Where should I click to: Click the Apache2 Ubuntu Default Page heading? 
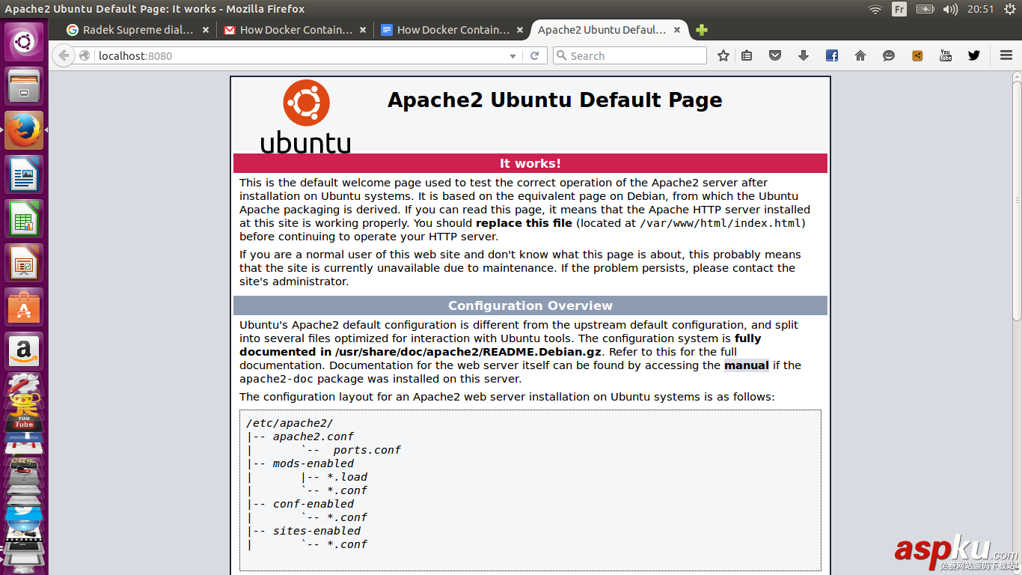555,100
